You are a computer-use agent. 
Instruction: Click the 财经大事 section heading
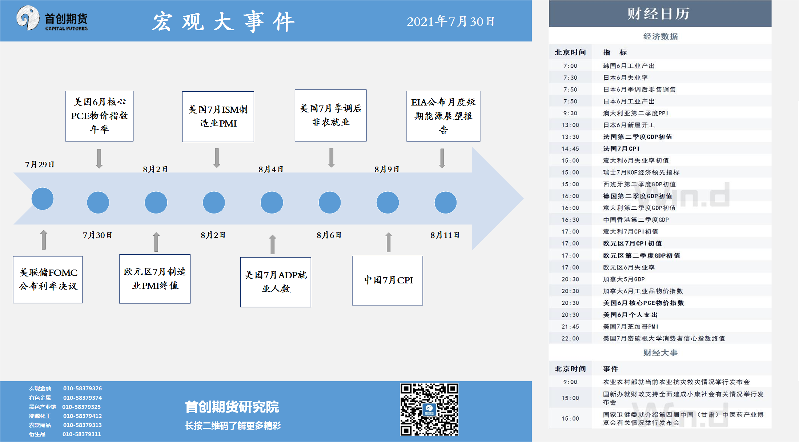coord(660,353)
